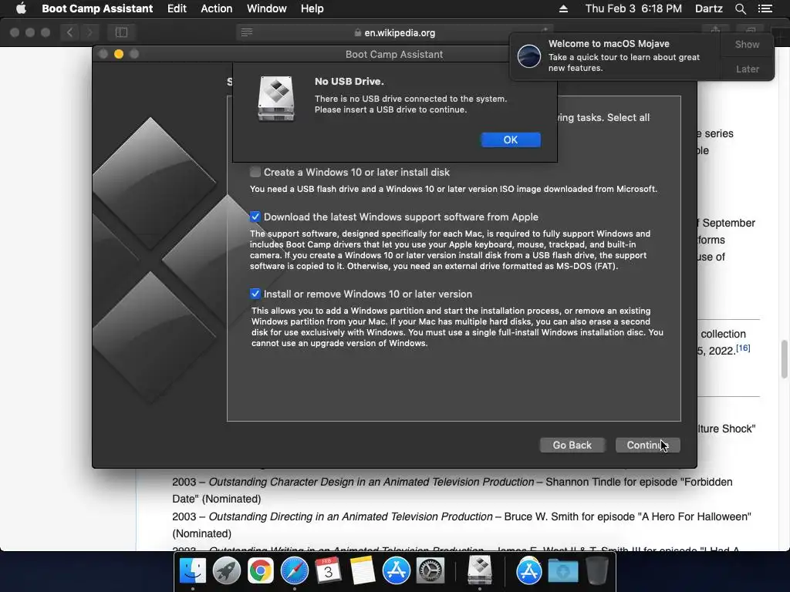Open Safari compass icon in Dock

294,571
